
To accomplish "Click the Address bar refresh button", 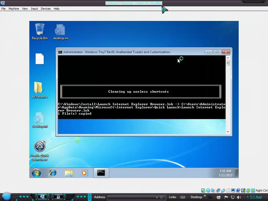I will point(161,197).
